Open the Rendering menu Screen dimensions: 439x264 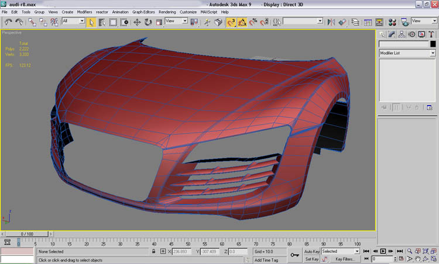[x=167, y=12]
